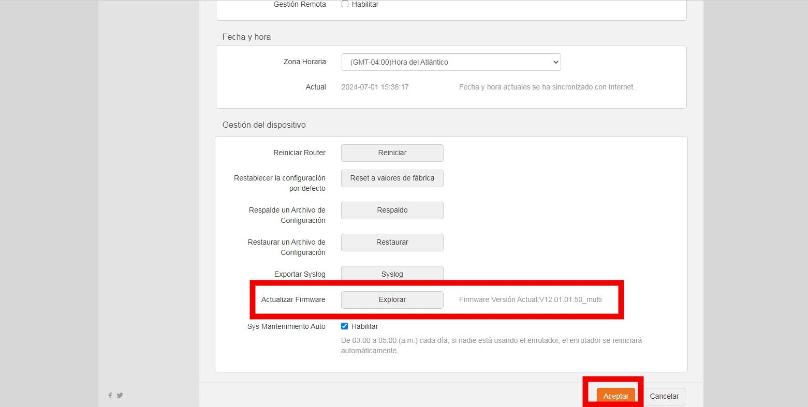
Task: Click Aceptar to apply changes
Action: point(616,396)
